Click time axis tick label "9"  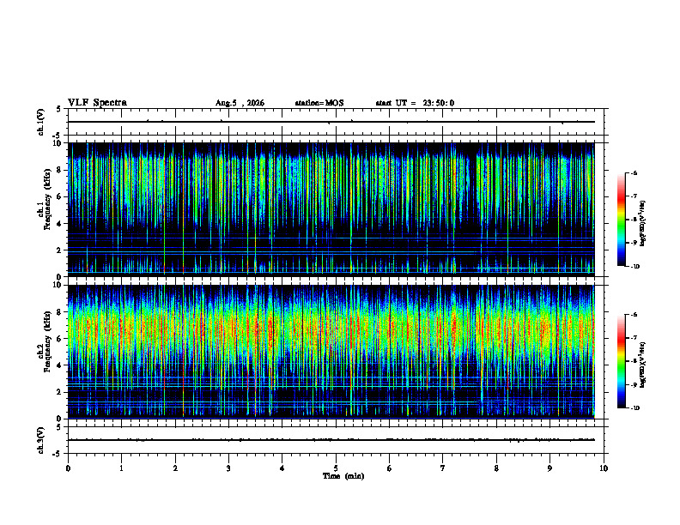pyautogui.click(x=549, y=468)
